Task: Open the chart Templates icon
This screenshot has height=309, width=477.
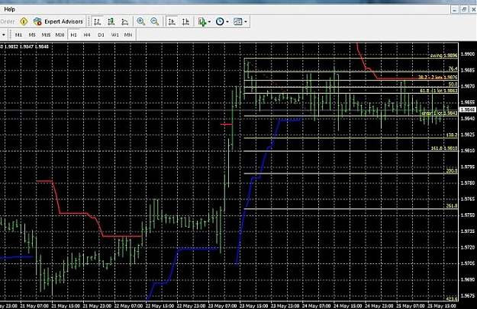Action: [x=238, y=21]
